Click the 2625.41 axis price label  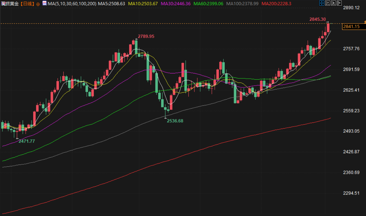(351, 90)
